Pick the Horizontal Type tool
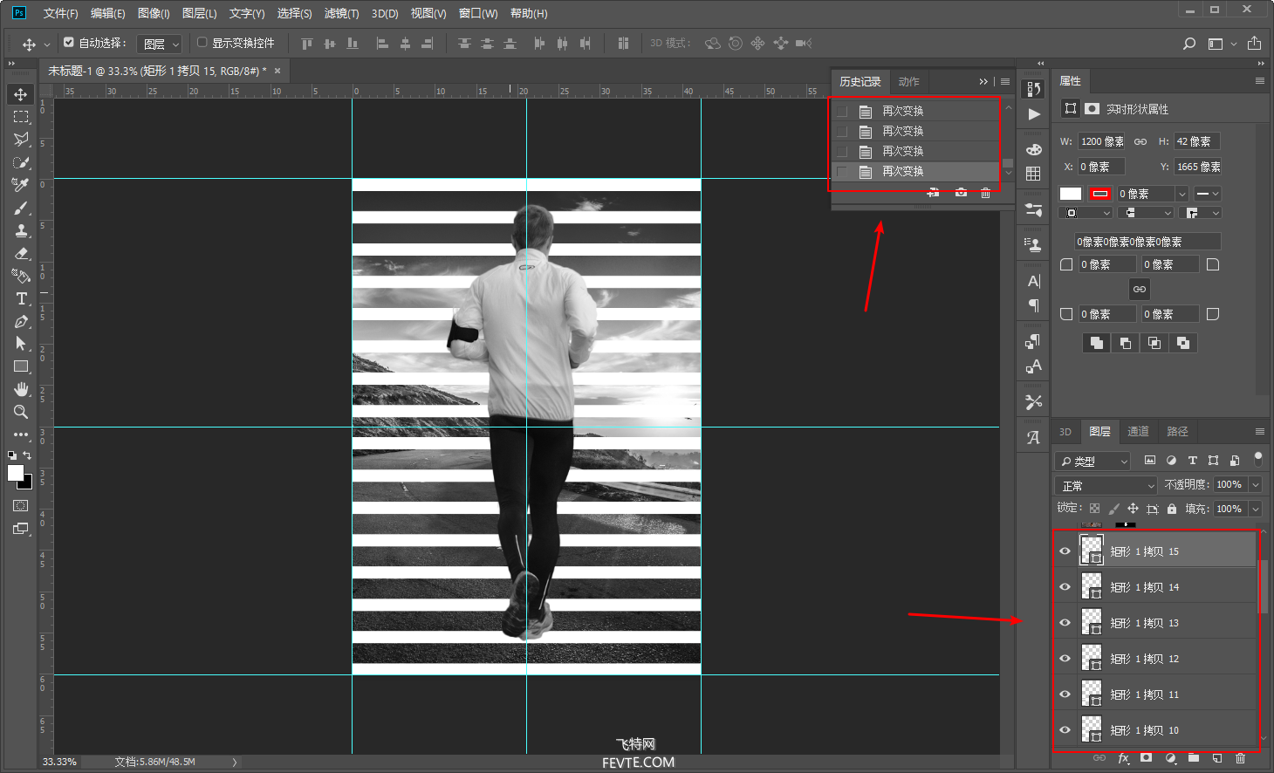 point(21,298)
